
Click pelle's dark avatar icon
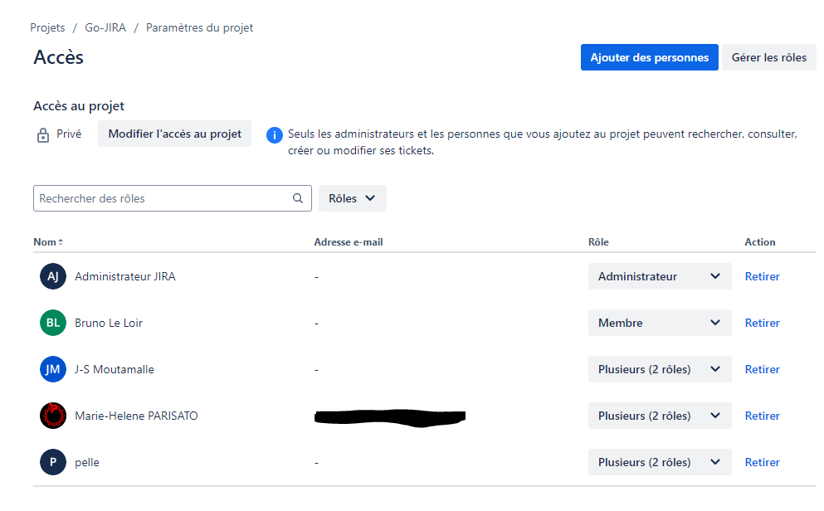coord(52,462)
